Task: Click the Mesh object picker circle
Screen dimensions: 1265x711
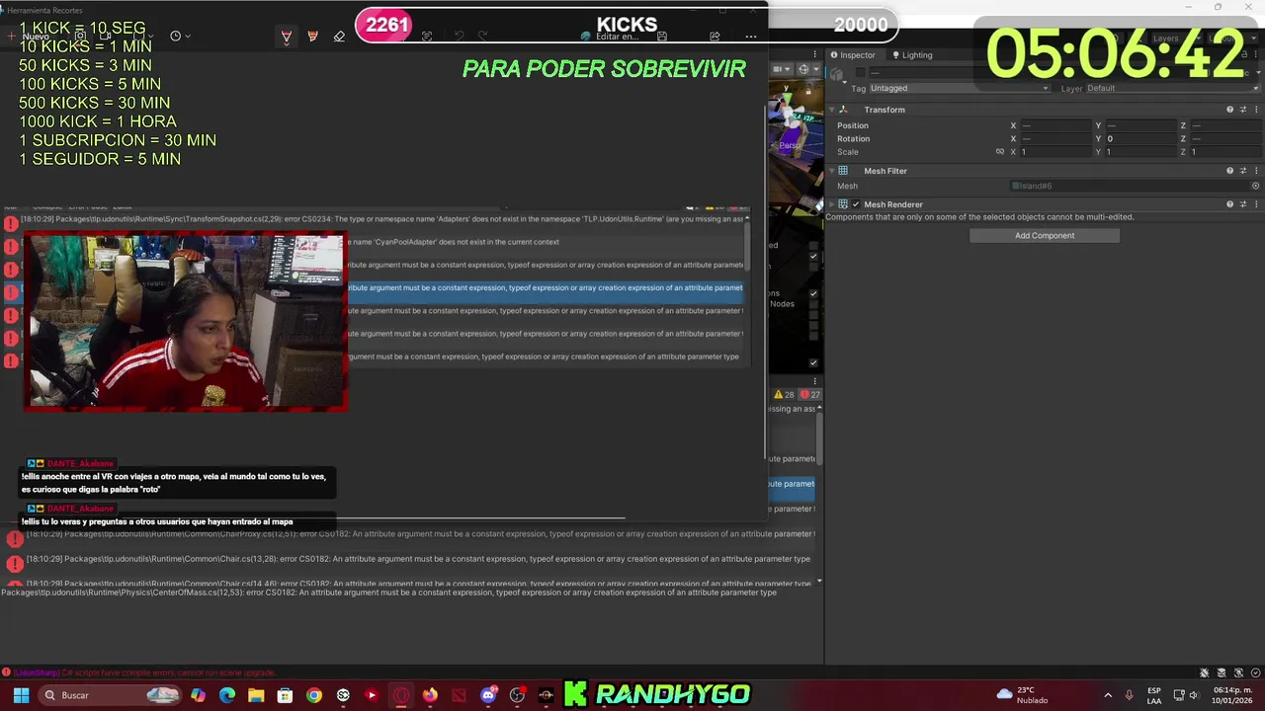Action: coord(1256,186)
